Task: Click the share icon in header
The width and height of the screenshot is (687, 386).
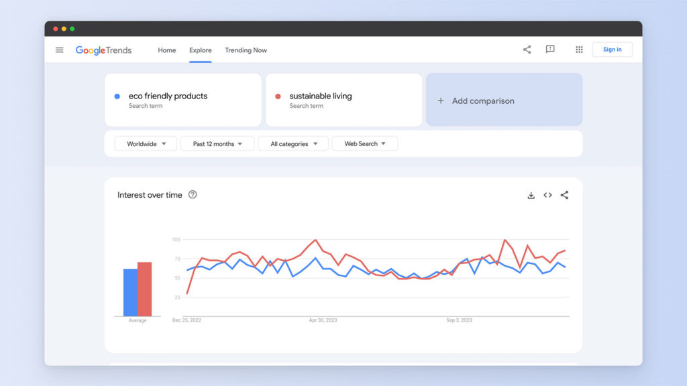Action: tap(527, 50)
